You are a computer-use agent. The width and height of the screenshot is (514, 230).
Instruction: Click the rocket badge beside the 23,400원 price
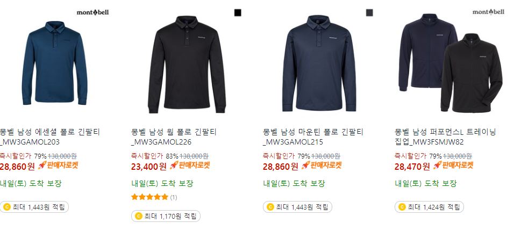pos(190,165)
